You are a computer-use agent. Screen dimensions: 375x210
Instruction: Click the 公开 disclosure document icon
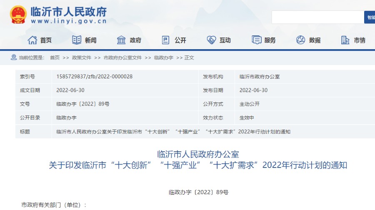[165, 40]
